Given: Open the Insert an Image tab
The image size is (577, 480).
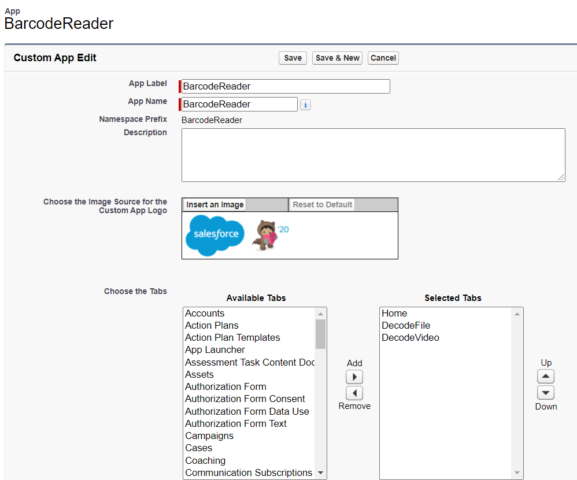Looking at the screenshot, I should 214,205.
